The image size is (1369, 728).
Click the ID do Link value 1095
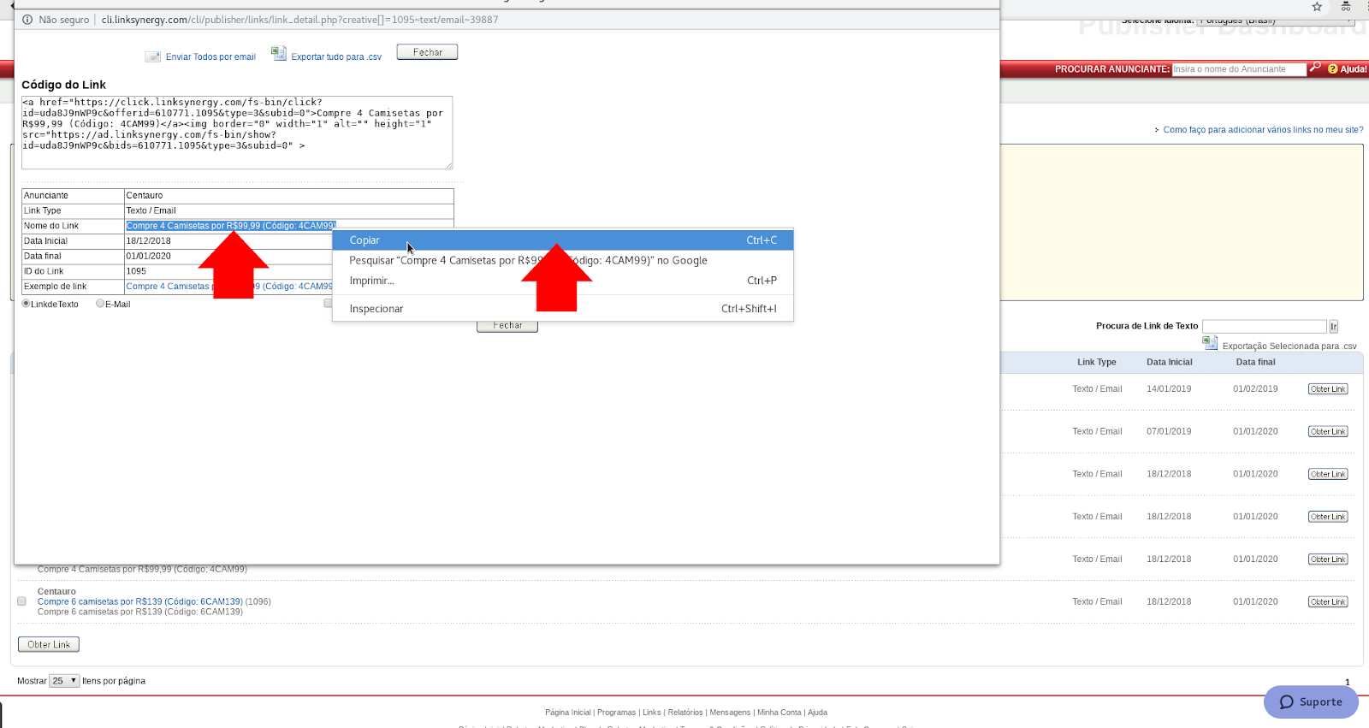[x=136, y=271]
